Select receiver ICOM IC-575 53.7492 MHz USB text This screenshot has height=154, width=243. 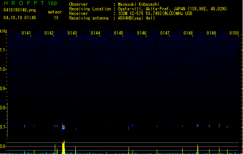pos(155,13)
